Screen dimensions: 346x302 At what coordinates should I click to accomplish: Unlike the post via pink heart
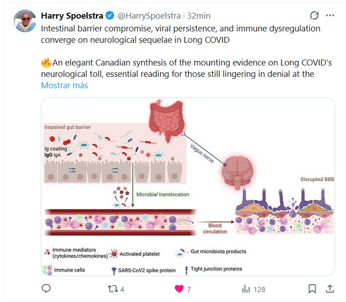click(x=179, y=289)
